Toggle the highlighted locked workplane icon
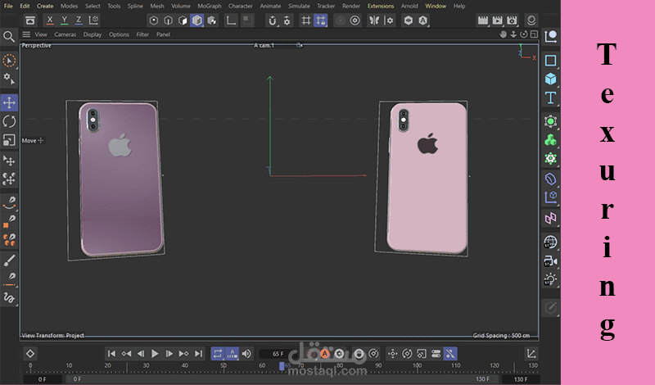Screen dimensions: 655x385 click(320, 20)
